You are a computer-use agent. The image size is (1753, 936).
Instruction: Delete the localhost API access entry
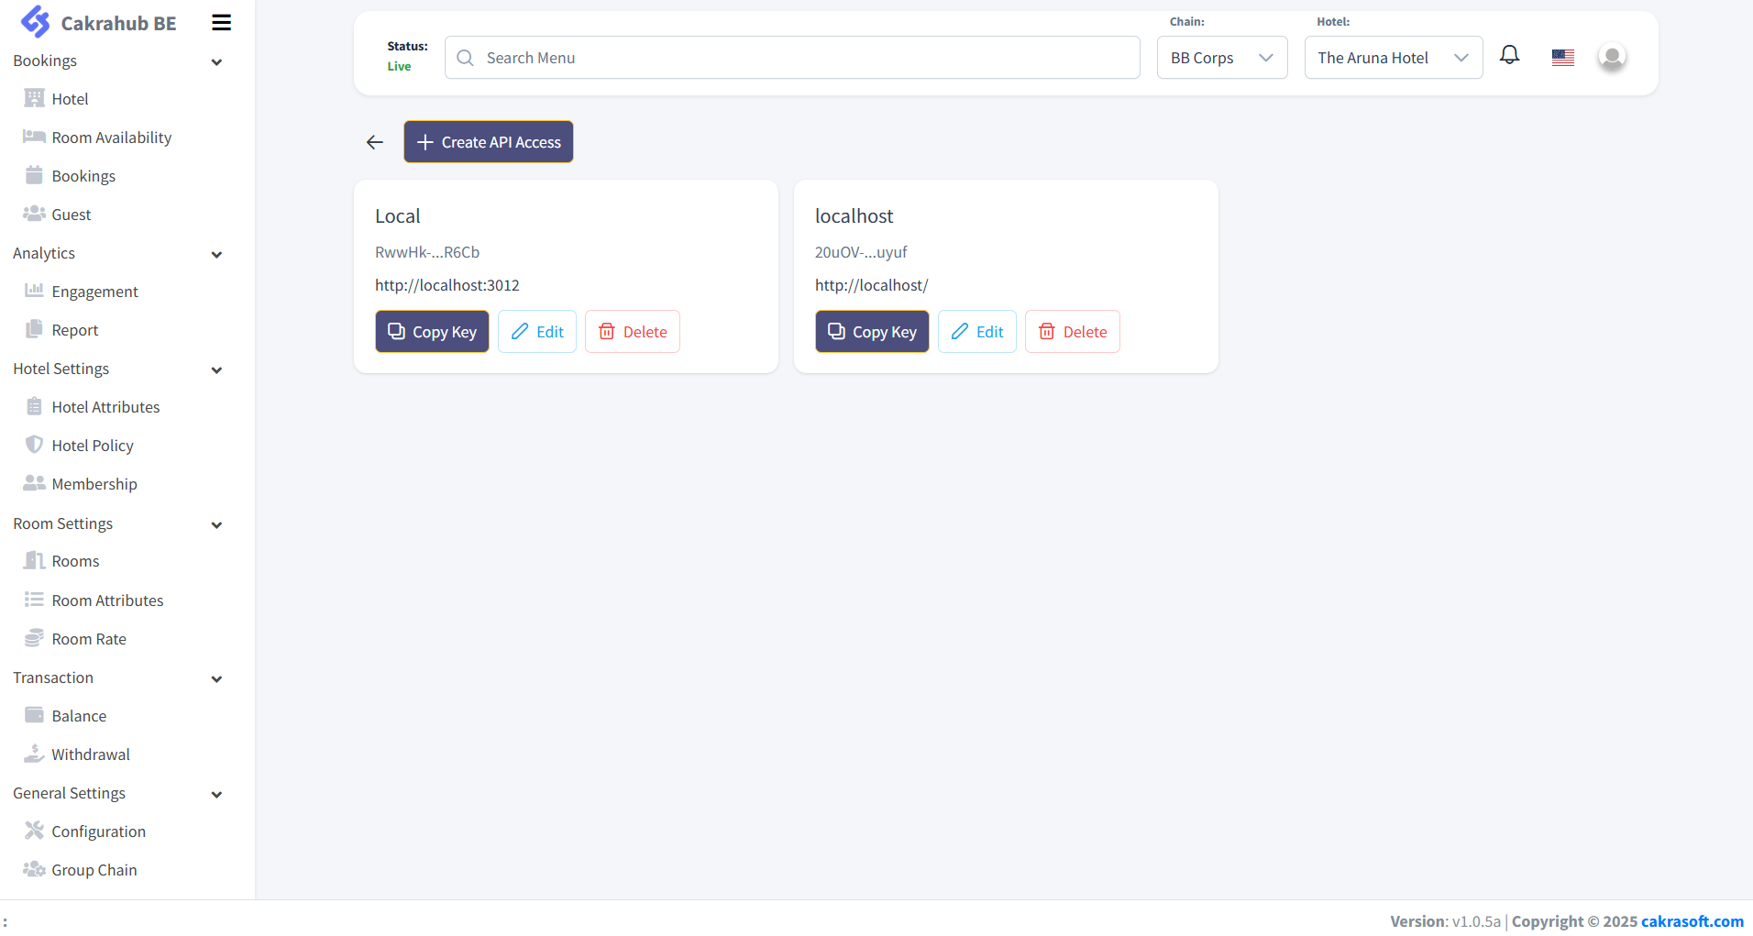point(1072,331)
